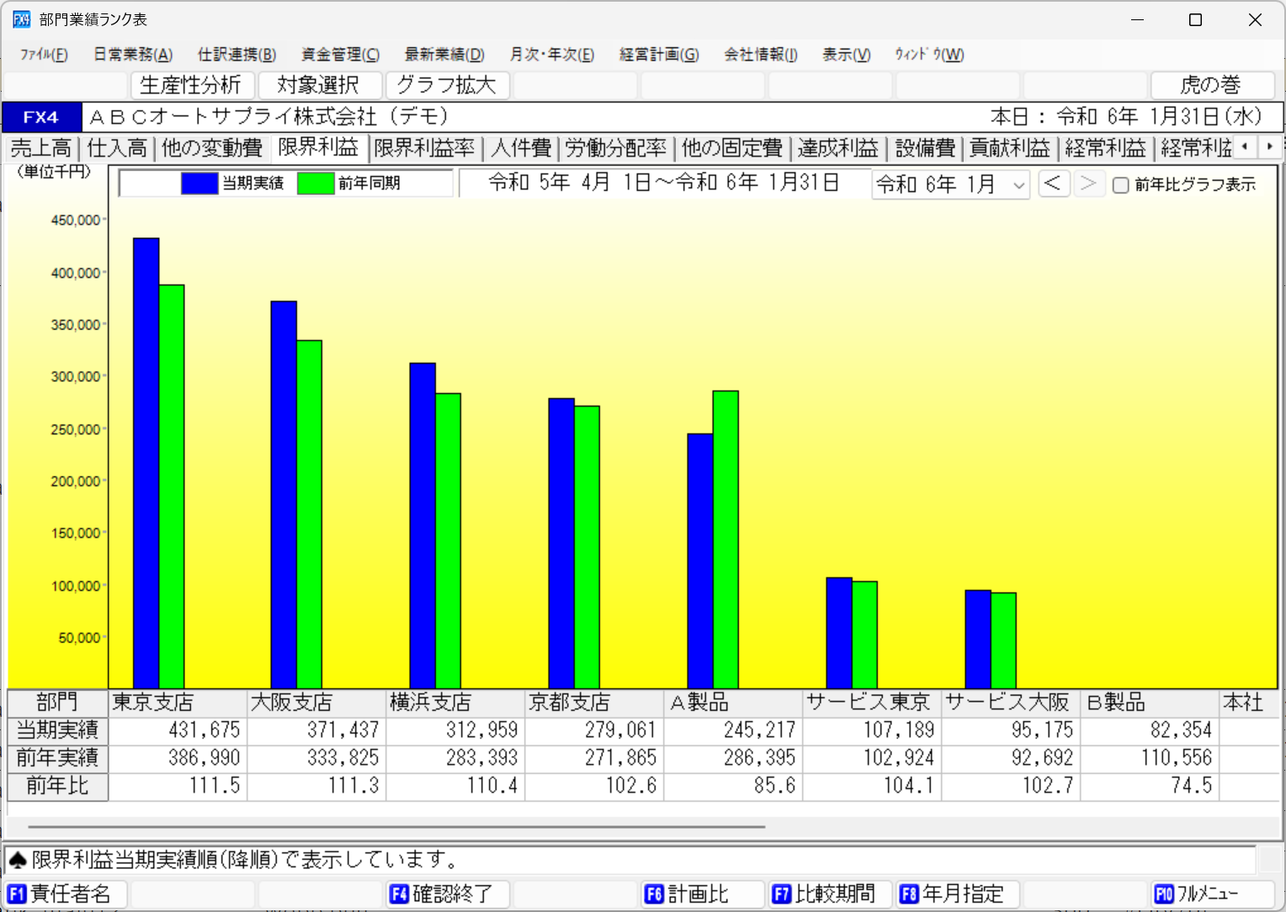Viewport: 1286px width, 912px height.
Task: Select F7 比較期間 button
Action: click(830, 893)
